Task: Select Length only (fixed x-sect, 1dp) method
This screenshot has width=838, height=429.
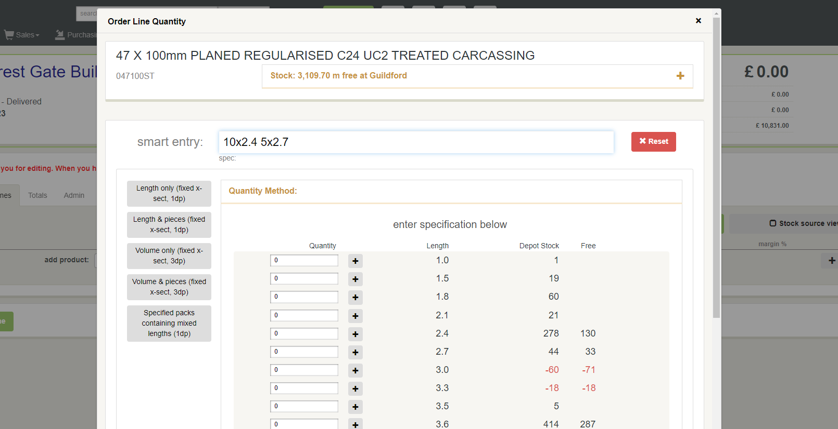Action: tap(169, 194)
